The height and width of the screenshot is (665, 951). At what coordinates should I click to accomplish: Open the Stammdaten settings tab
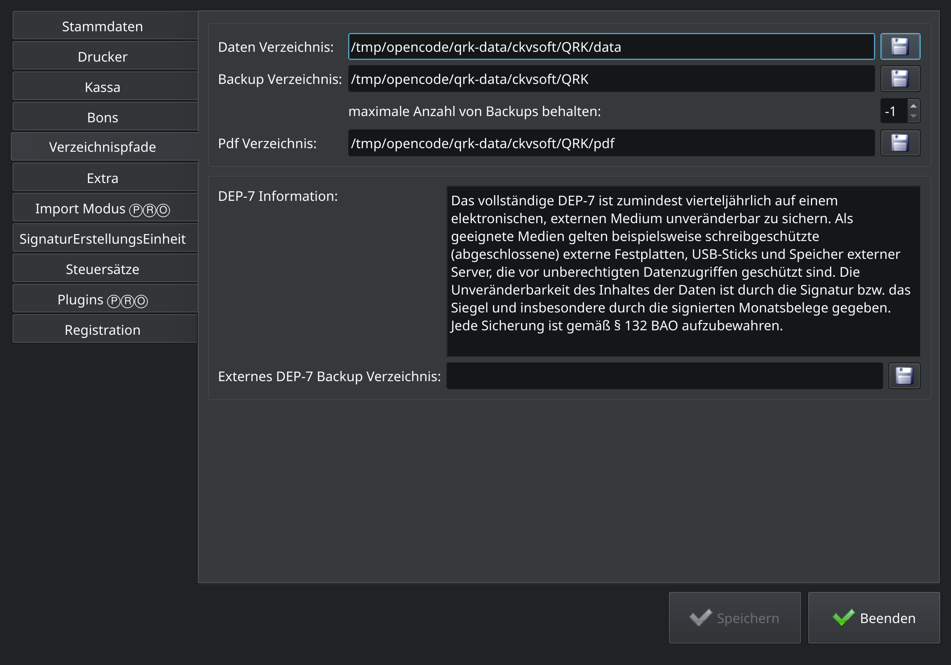(x=105, y=26)
